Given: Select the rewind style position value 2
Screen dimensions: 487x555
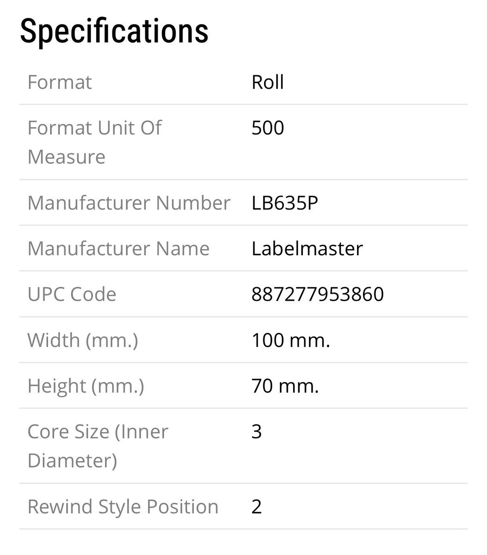Looking at the screenshot, I should [257, 506].
